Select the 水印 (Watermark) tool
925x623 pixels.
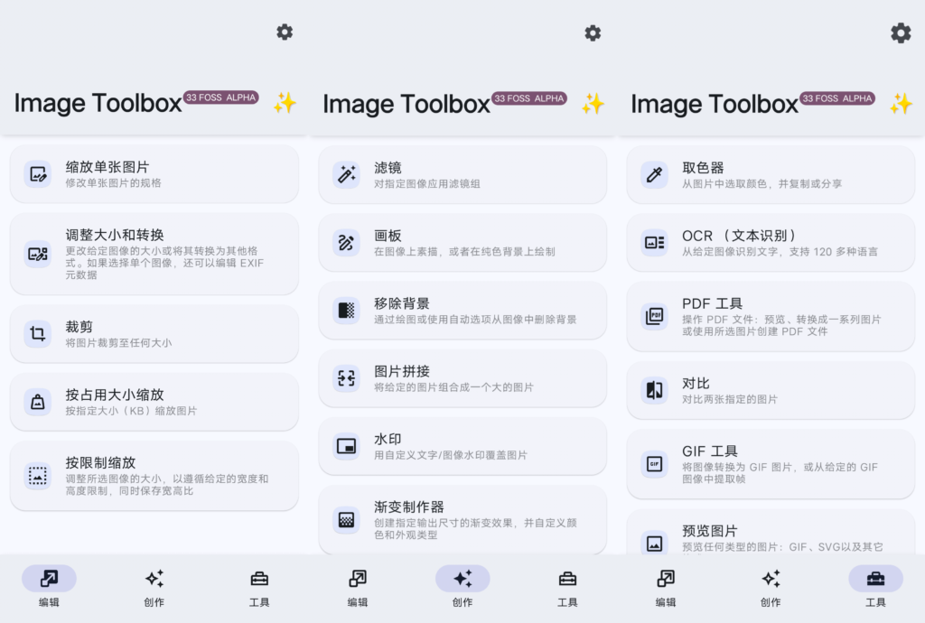462,446
